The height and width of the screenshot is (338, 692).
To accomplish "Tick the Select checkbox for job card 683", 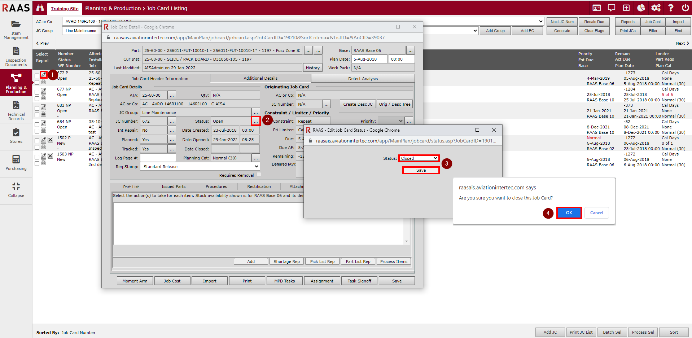I will (x=37, y=108).
